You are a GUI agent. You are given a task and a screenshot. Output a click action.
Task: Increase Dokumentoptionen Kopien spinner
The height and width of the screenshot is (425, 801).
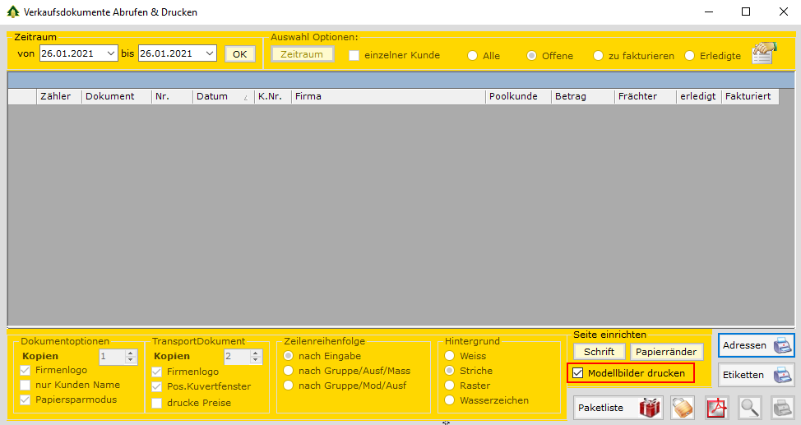click(x=131, y=353)
